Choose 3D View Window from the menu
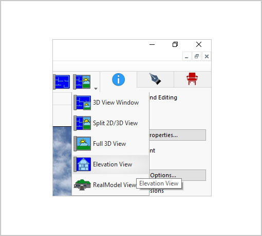The image size is (262, 236). pyautogui.click(x=110, y=103)
